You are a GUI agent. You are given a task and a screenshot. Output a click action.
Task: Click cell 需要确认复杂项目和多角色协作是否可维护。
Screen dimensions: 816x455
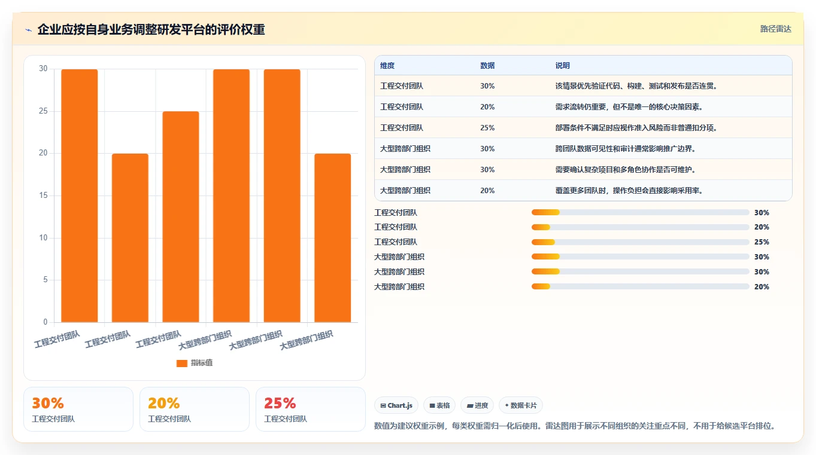pyautogui.click(x=626, y=170)
